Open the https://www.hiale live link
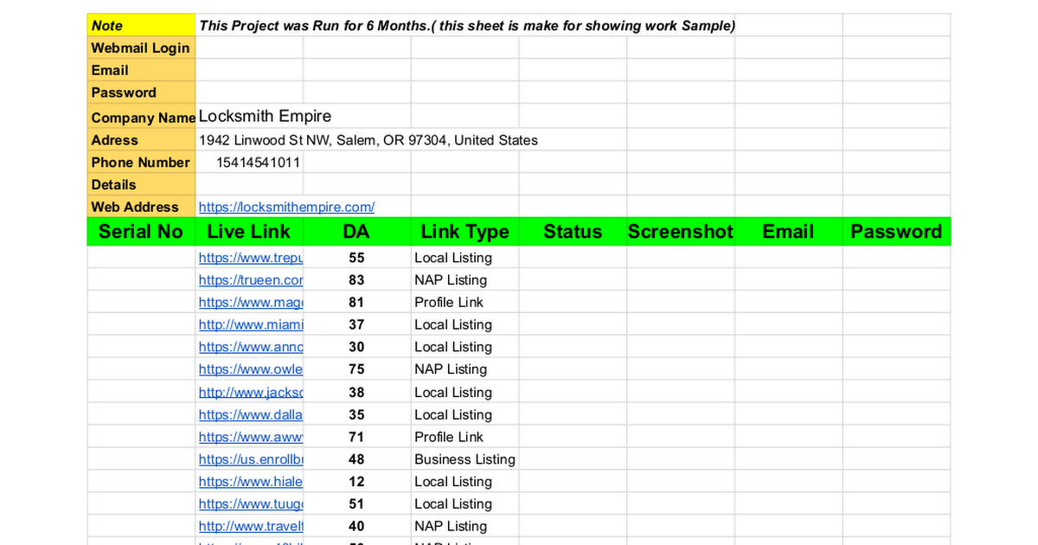The width and height of the screenshot is (1038, 545). [x=251, y=482]
